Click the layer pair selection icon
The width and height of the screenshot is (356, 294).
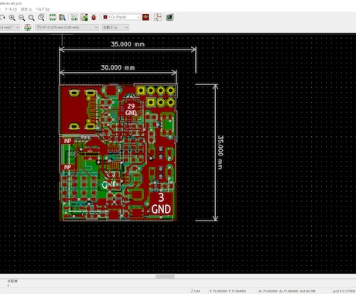[145, 17]
